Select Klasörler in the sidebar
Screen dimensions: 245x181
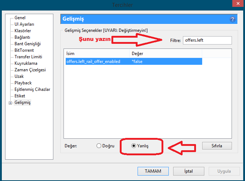click(x=23, y=31)
